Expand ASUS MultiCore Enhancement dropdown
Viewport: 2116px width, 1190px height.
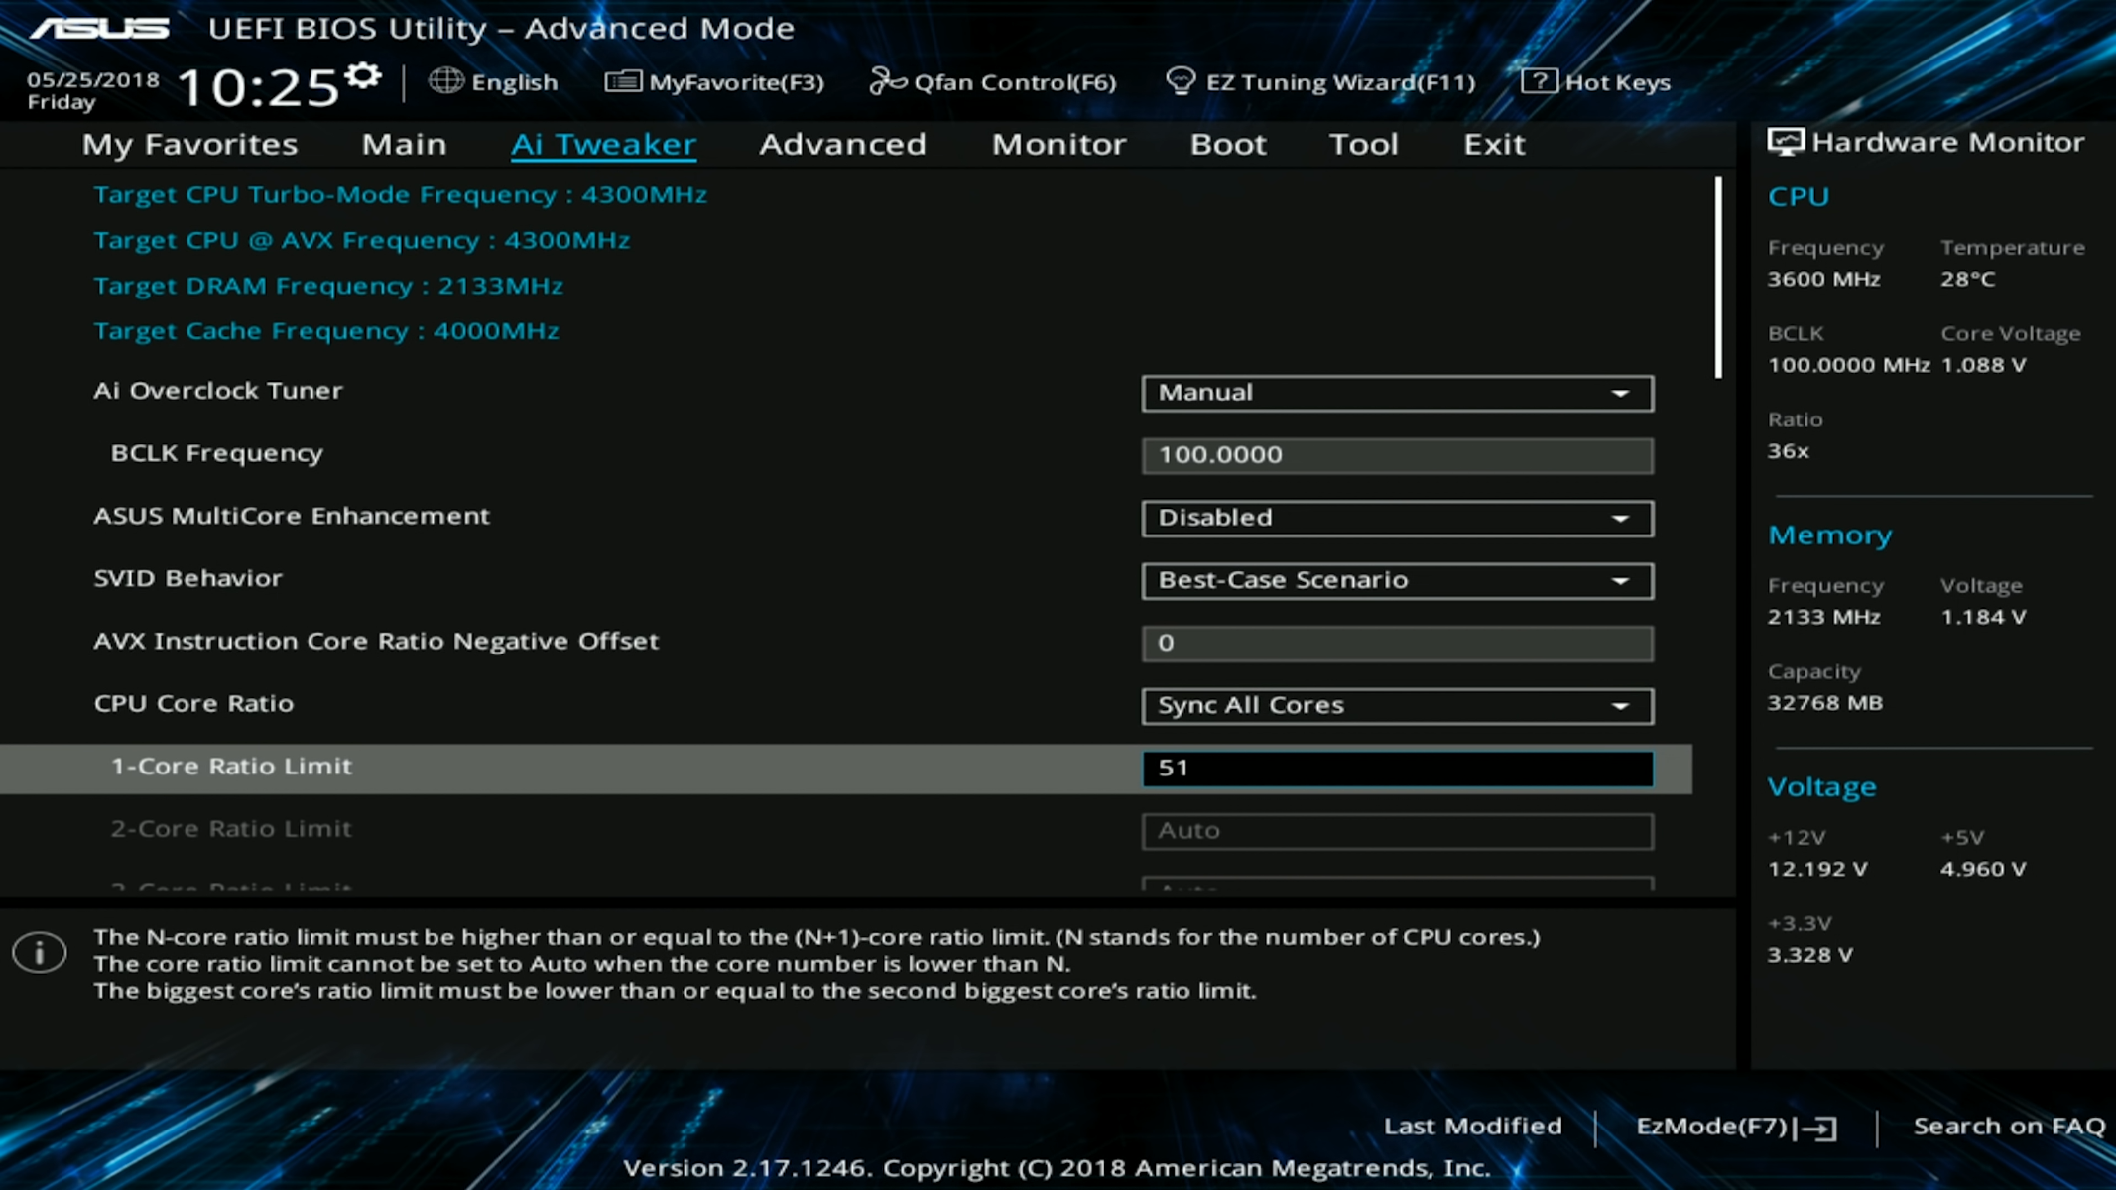[x=1397, y=518]
